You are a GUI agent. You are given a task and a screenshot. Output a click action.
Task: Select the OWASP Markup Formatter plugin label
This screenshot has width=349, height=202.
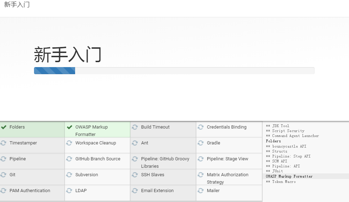click(x=91, y=131)
